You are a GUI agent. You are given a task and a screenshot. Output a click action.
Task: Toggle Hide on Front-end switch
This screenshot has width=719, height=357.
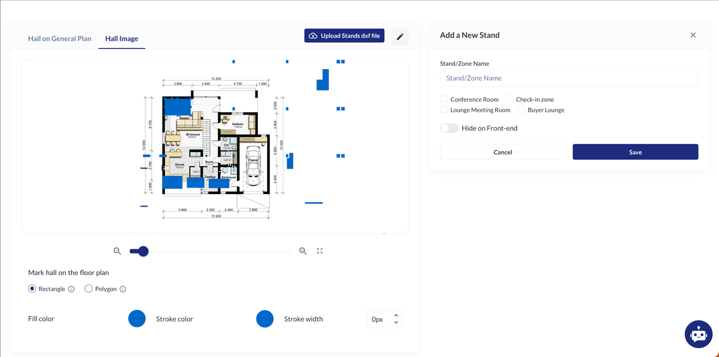[x=449, y=128]
